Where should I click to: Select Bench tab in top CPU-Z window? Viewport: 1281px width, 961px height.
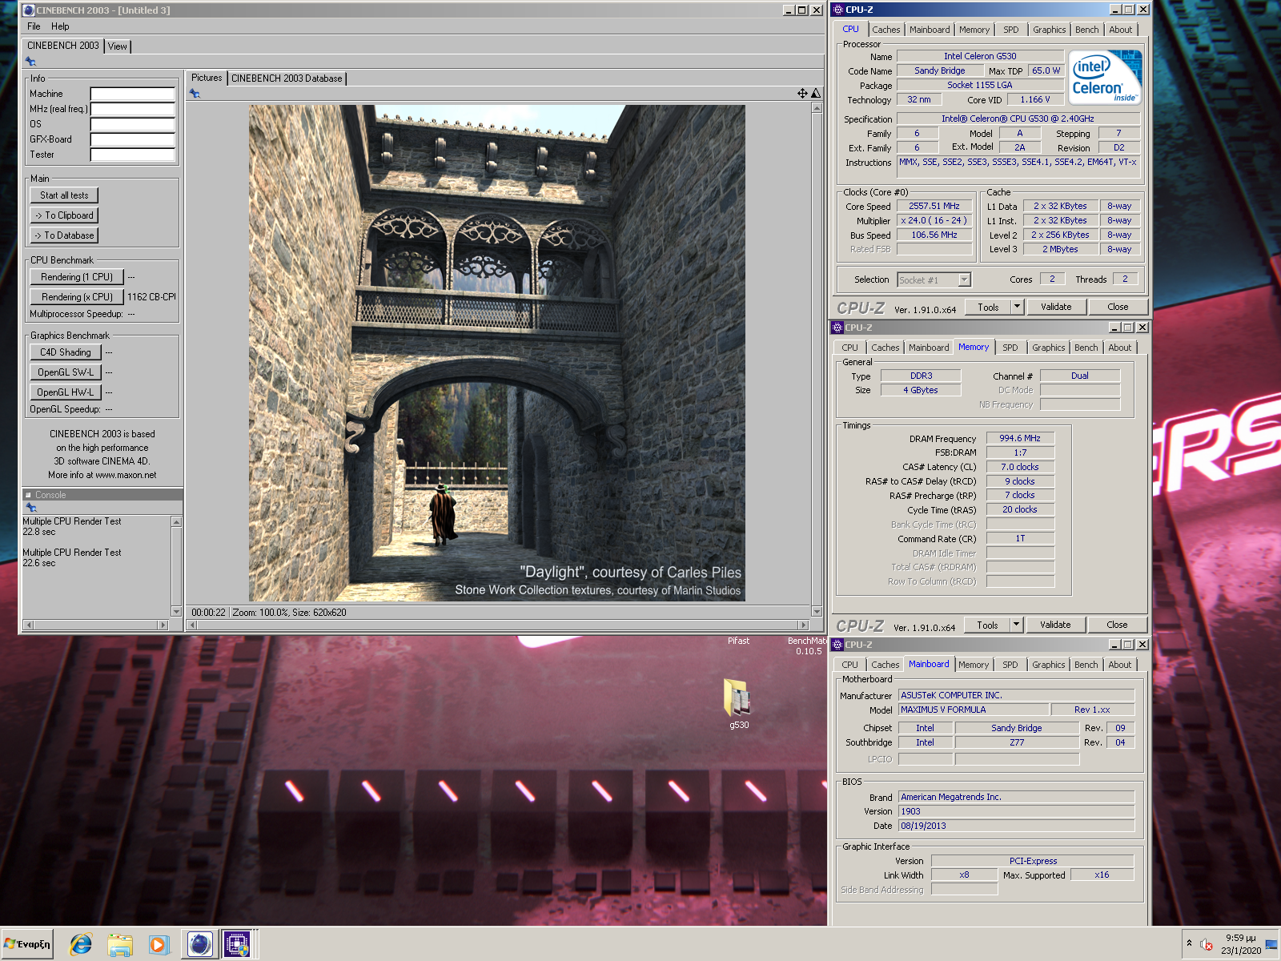1087,30
